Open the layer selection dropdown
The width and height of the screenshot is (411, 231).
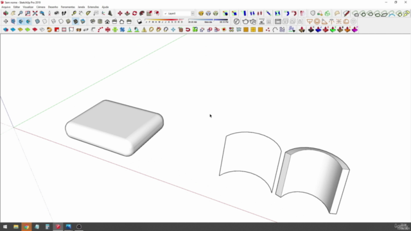pos(193,13)
